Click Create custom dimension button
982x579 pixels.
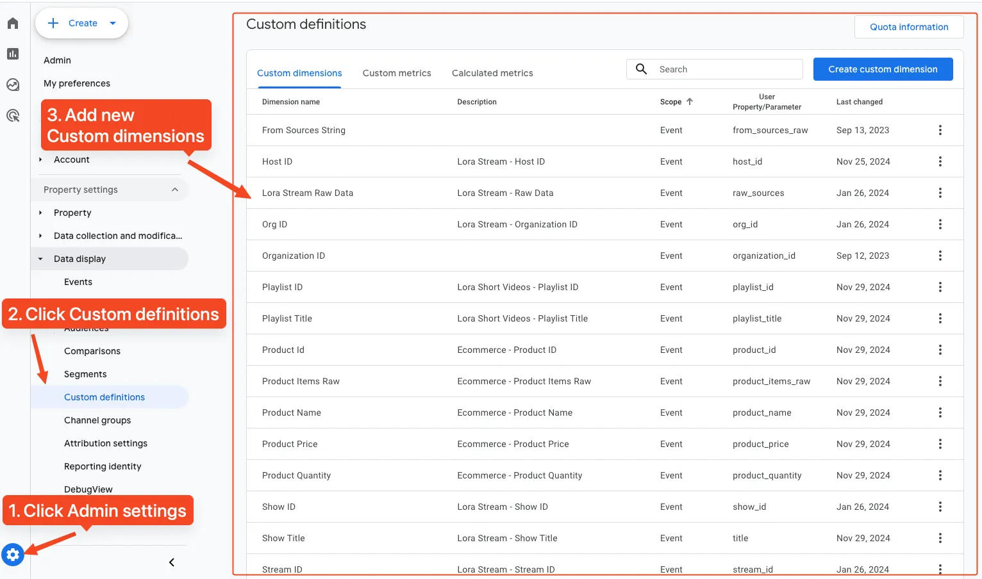tap(883, 69)
